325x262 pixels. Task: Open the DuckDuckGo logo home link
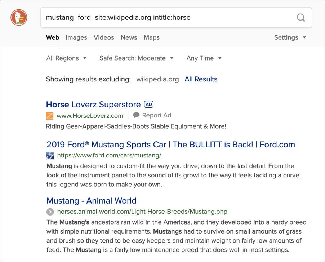point(19,17)
